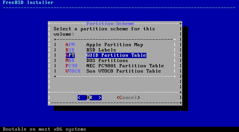Confirm selection with the OK button
Screen dimensions: 239x132
(x=90, y=98)
